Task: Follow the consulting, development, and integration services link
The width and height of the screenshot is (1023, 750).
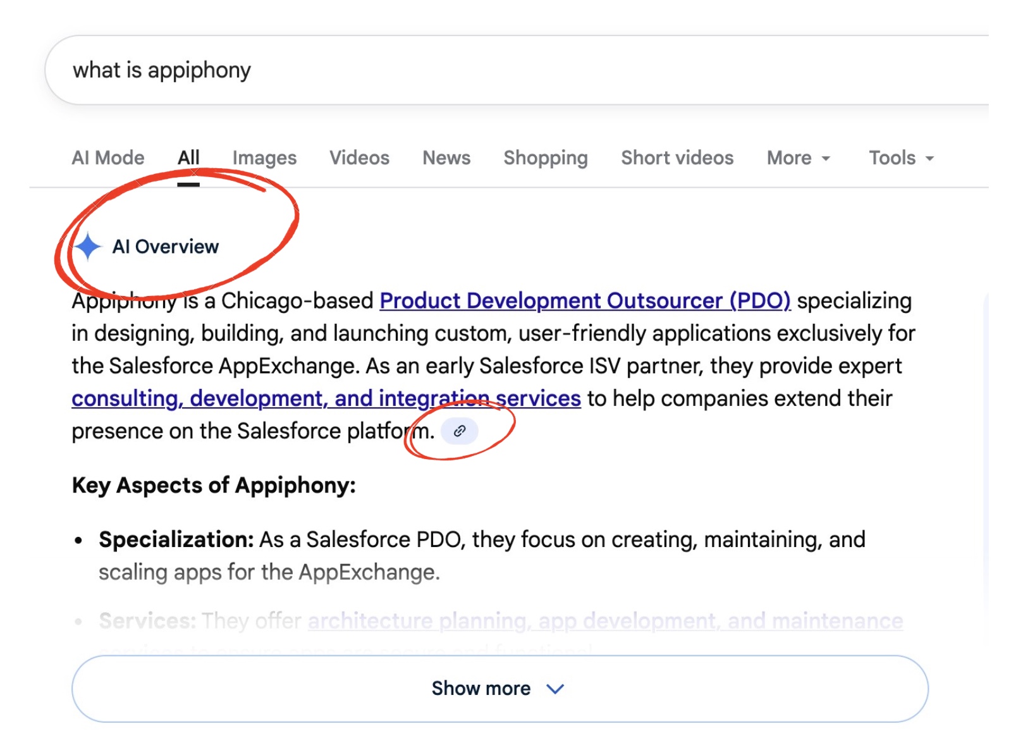Action: pos(326,399)
